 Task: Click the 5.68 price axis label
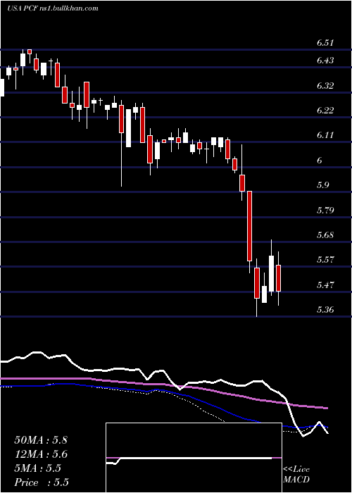(x=325, y=235)
